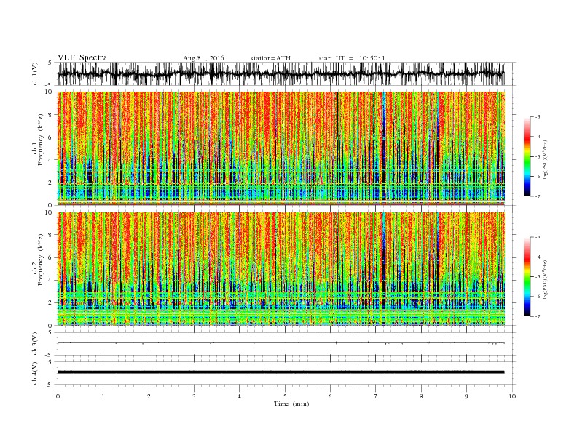This screenshot has width=577, height=445.
Task: Click time axis tick label "7"
Action: pyautogui.click(x=376, y=396)
